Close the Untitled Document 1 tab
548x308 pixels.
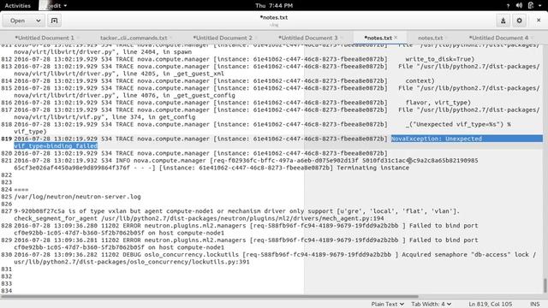pos(78,38)
